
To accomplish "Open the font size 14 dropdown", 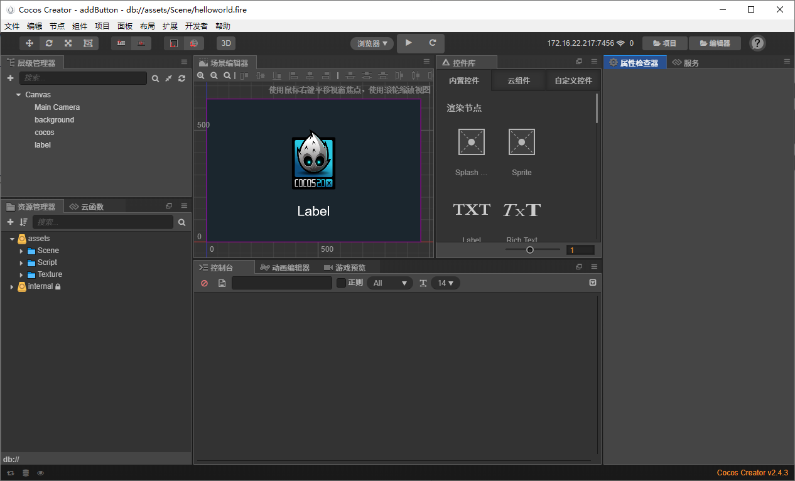I will (x=446, y=283).
